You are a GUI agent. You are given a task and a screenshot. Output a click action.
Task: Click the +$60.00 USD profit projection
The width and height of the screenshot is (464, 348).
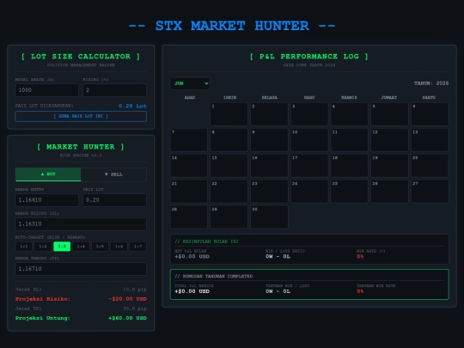[x=127, y=318]
